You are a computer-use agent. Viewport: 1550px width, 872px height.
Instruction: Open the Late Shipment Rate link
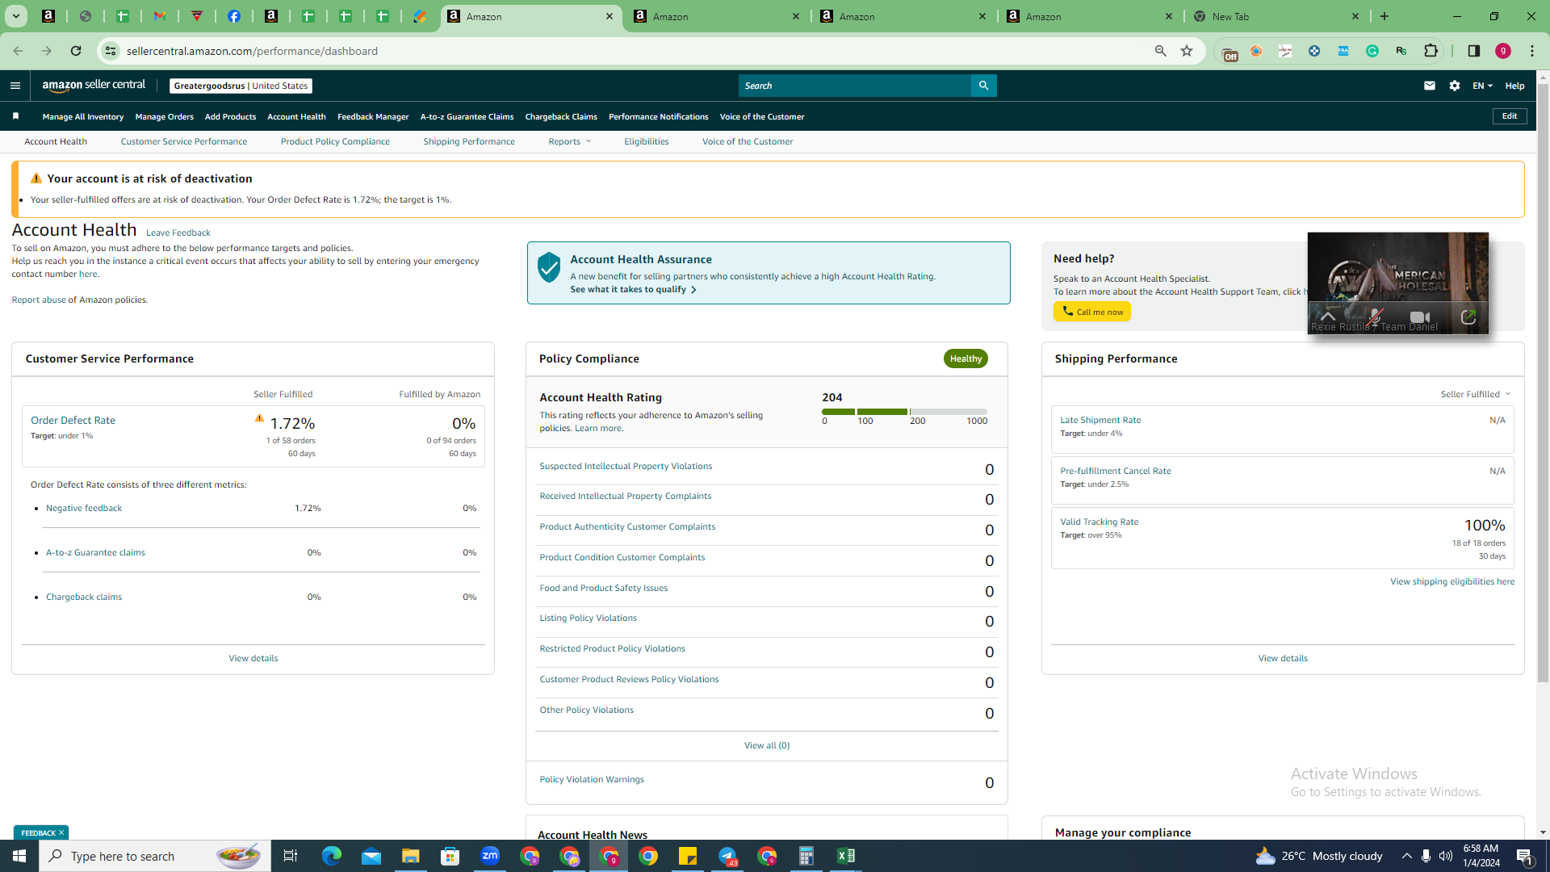[x=1100, y=420]
